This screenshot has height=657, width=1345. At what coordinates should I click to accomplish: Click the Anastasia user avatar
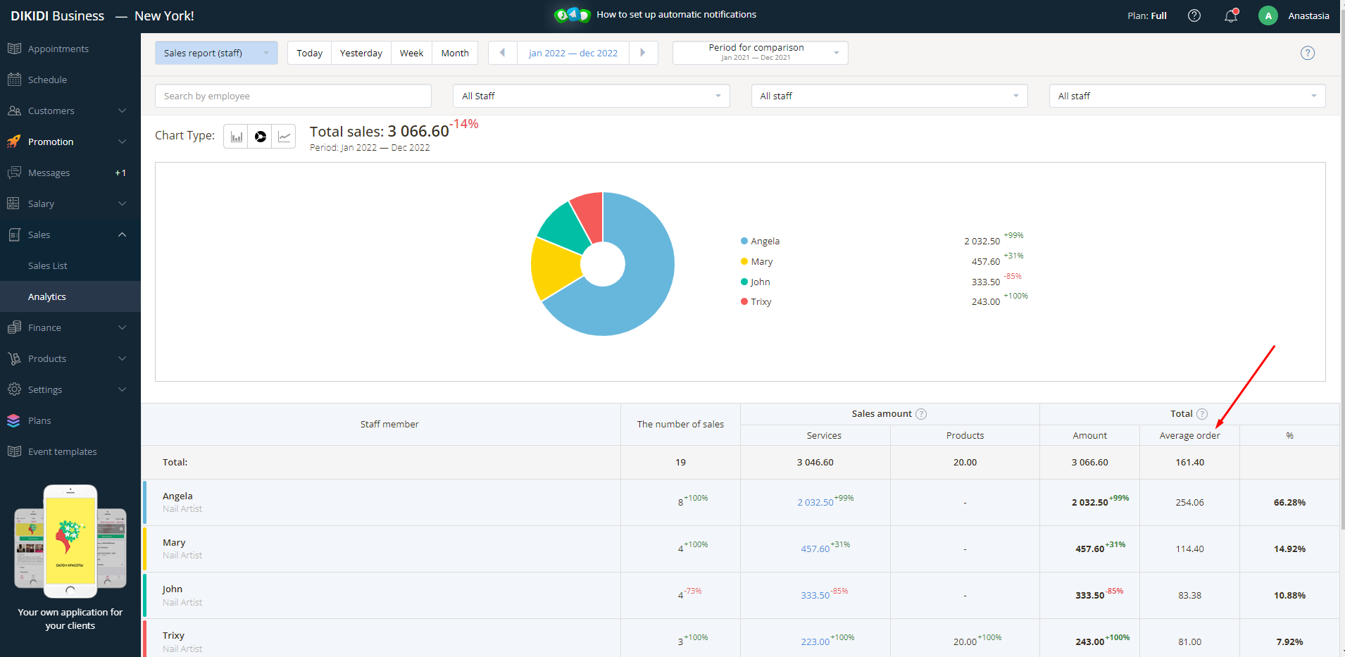click(x=1268, y=15)
